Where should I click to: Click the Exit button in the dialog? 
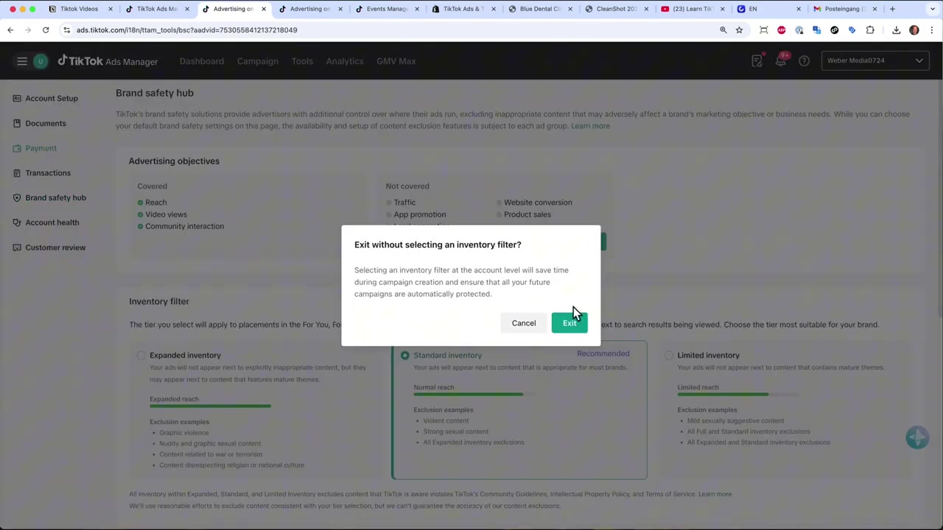[x=569, y=323]
